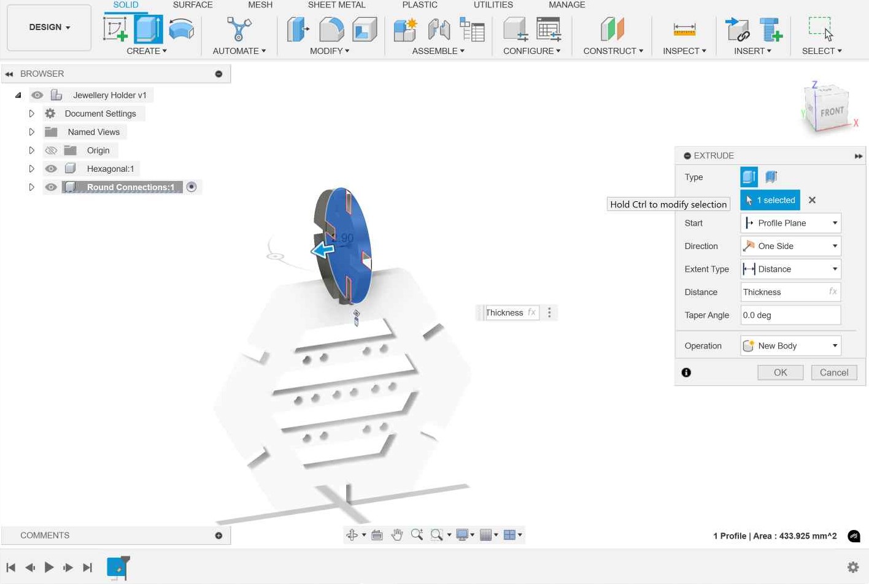Expand Document Settings tree node

(x=31, y=113)
